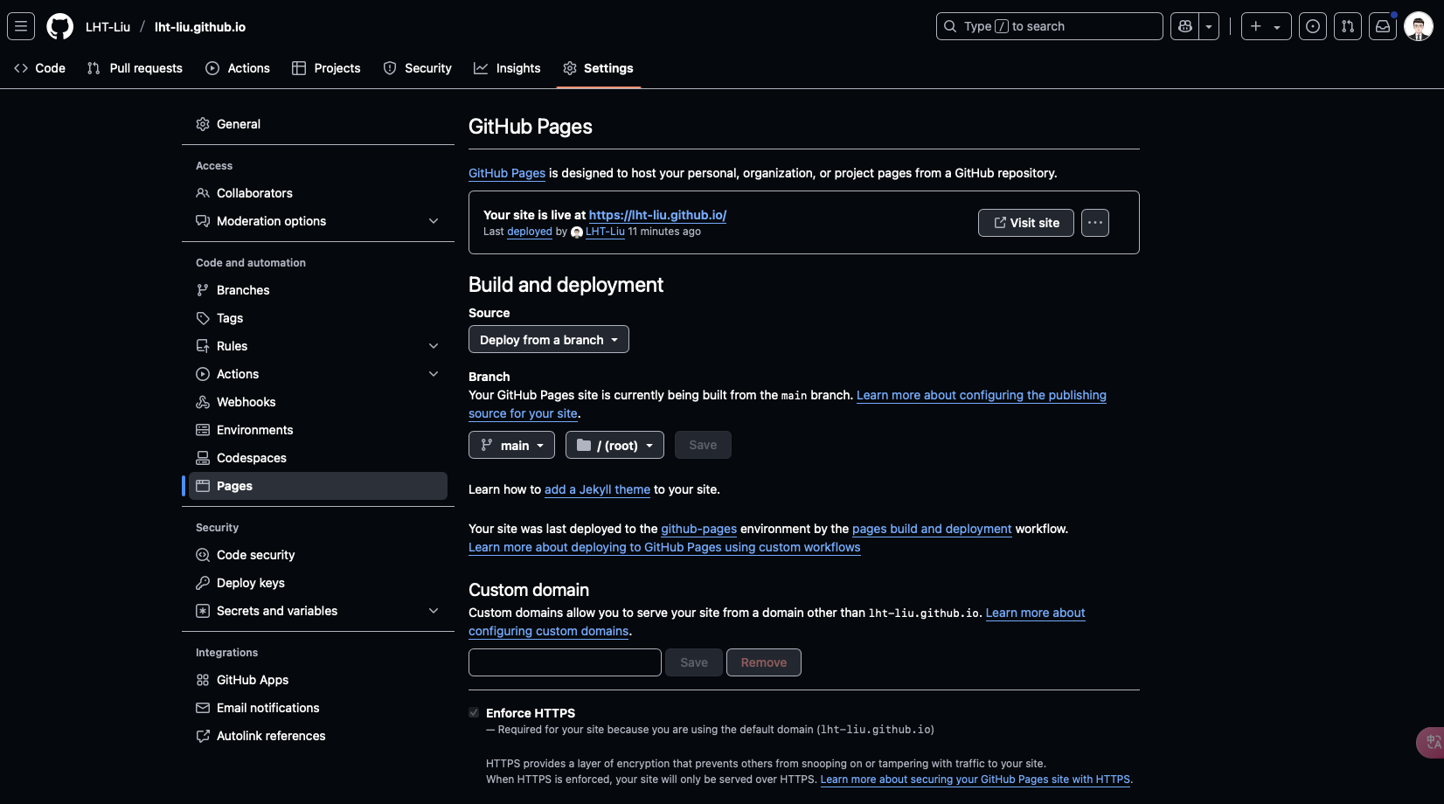
Task: Open Environments in sidebar
Action: [318, 430]
